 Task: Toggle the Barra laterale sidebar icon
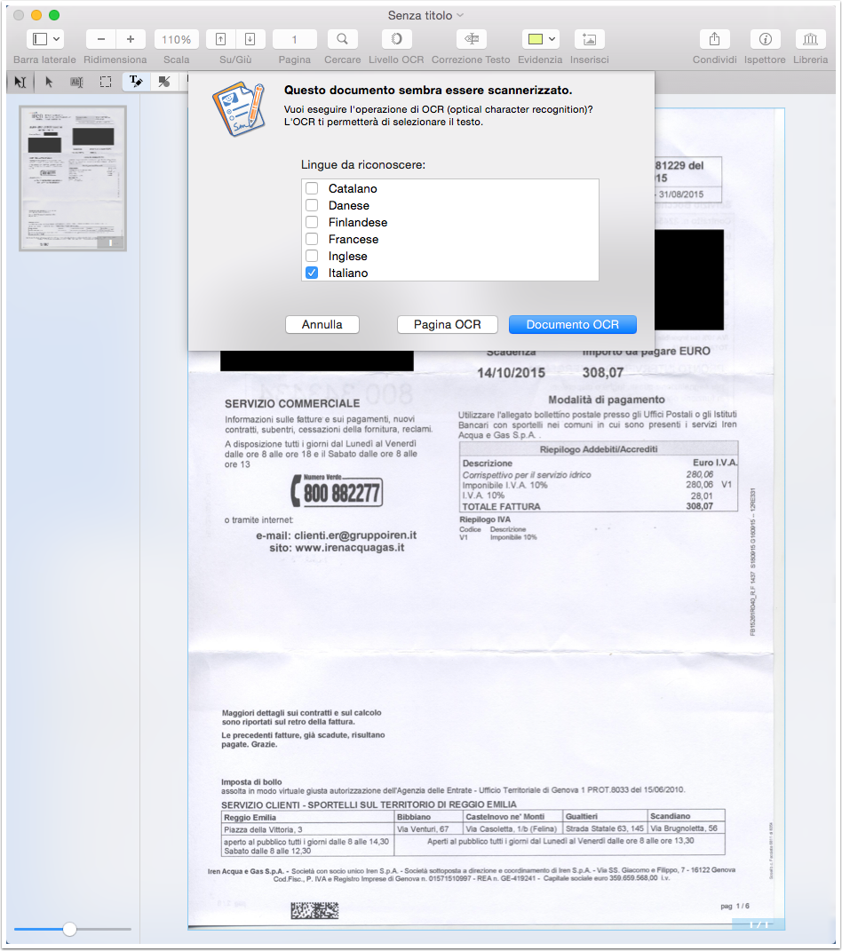click(39, 39)
